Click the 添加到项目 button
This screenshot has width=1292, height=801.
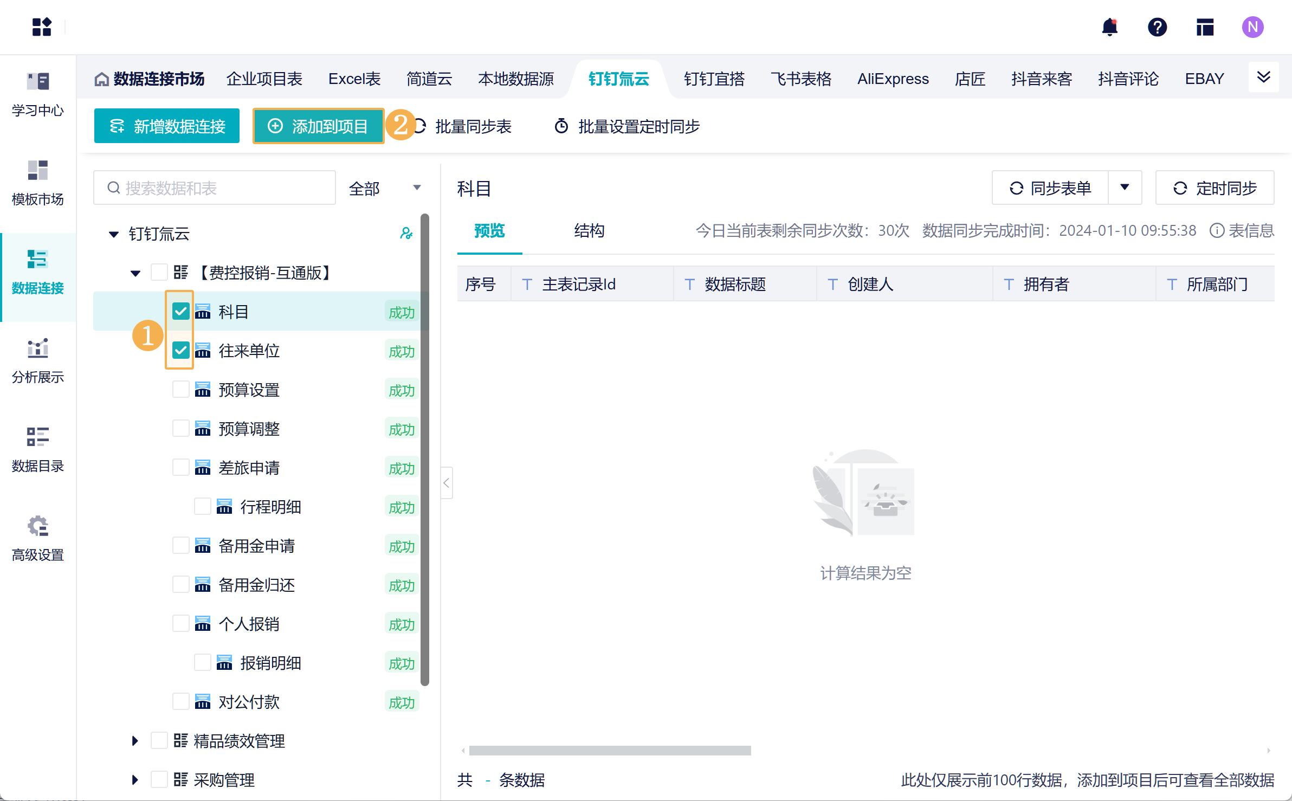click(318, 126)
